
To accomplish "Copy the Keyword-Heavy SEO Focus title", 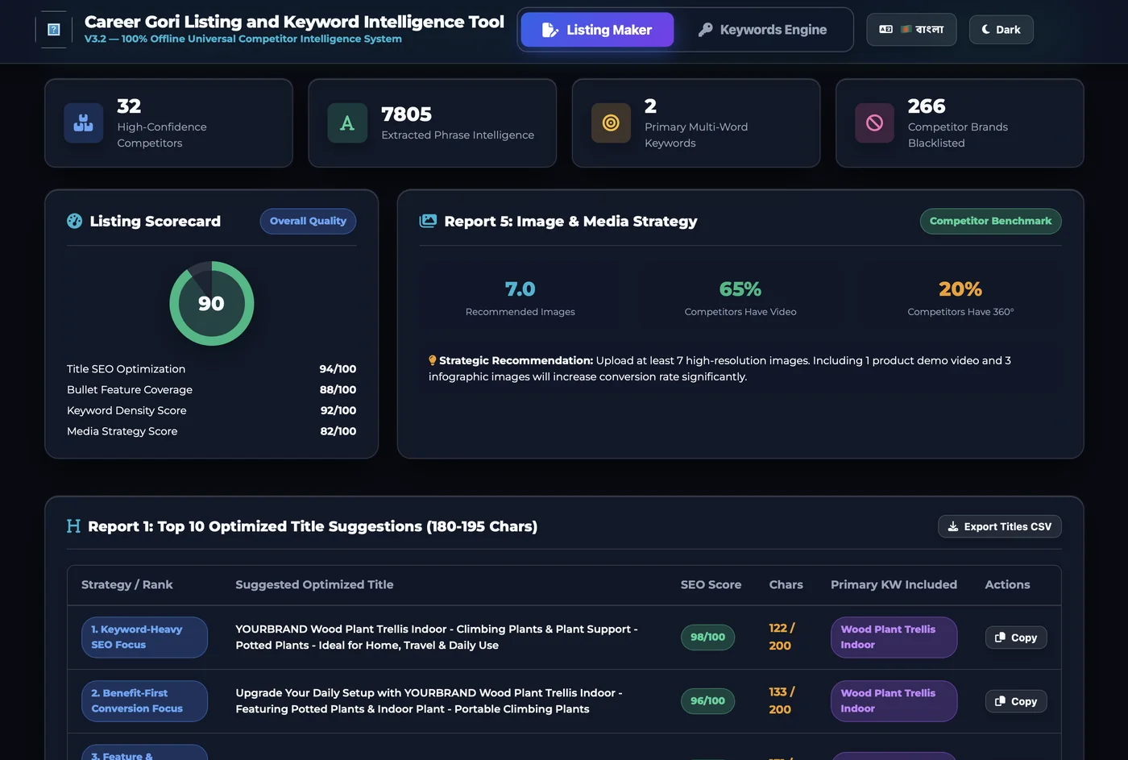I will click(x=1016, y=637).
